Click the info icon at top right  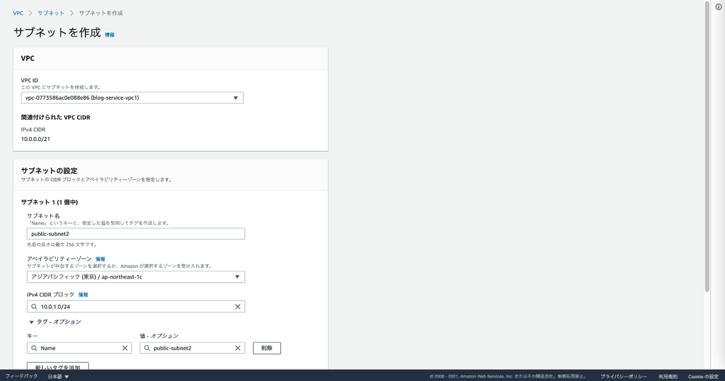(x=718, y=7)
